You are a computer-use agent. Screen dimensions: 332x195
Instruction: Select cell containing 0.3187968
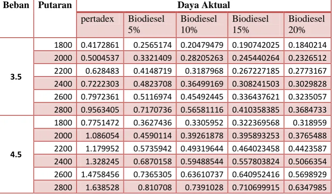(202, 70)
